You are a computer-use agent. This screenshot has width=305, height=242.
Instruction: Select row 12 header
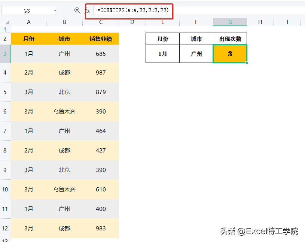(5, 228)
